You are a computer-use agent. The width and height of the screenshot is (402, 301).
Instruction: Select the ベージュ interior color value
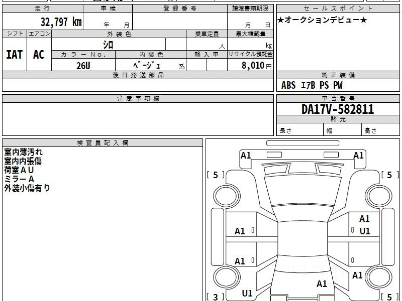[x=146, y=65]
